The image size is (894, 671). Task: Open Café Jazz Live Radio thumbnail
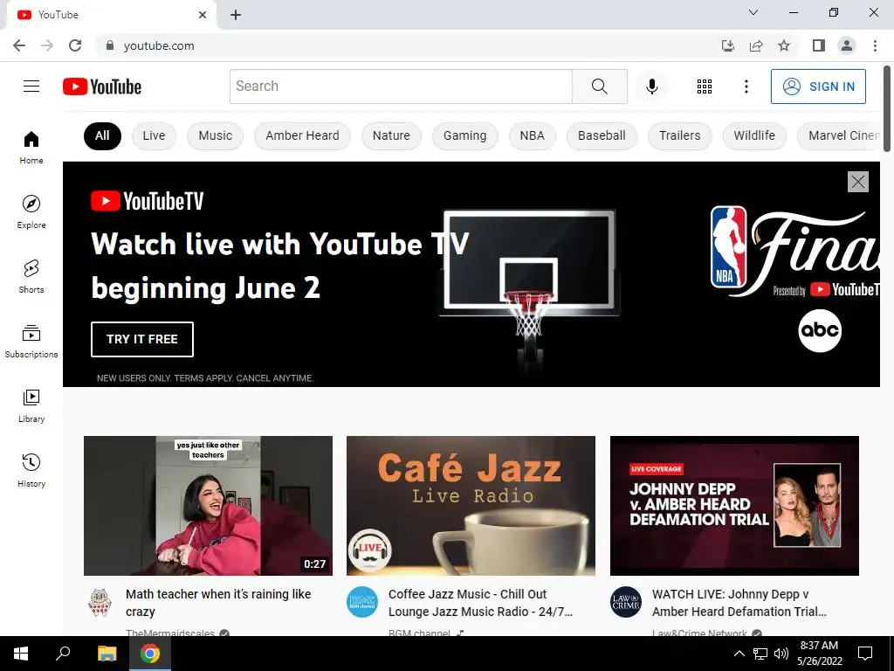(471, 506)
